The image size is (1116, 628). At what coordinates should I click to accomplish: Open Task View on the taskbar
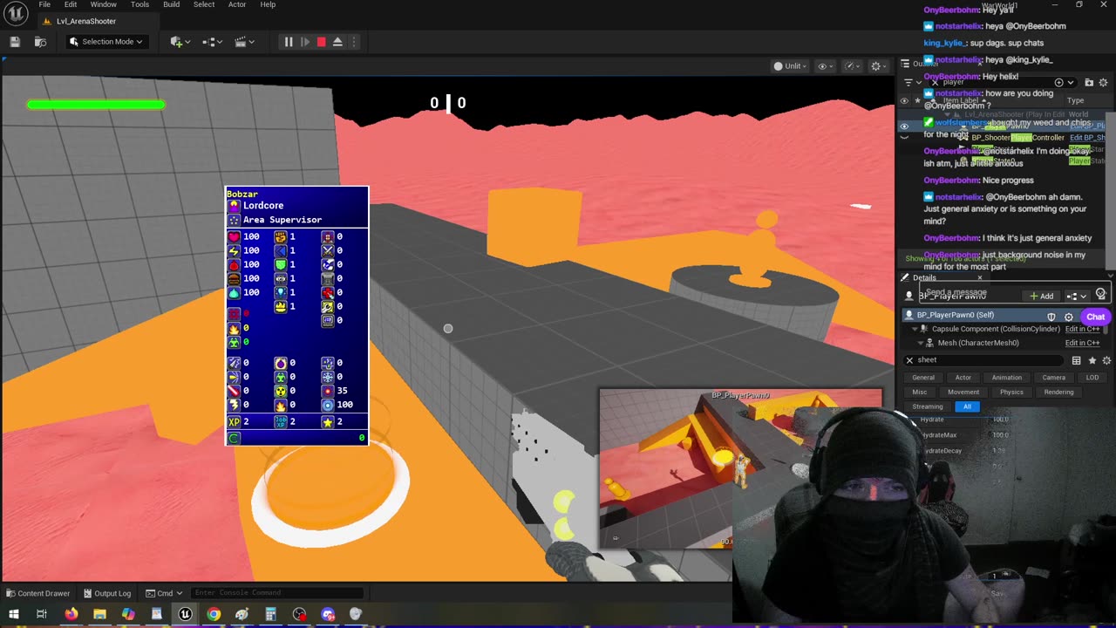coord(42,614)
